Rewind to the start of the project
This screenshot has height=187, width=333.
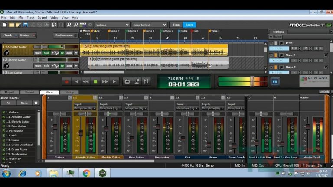76,82
